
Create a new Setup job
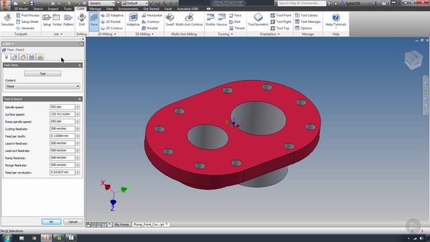click(46, 20)
